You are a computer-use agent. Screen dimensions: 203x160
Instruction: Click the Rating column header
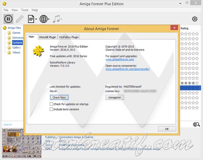[x=184, y=28]
